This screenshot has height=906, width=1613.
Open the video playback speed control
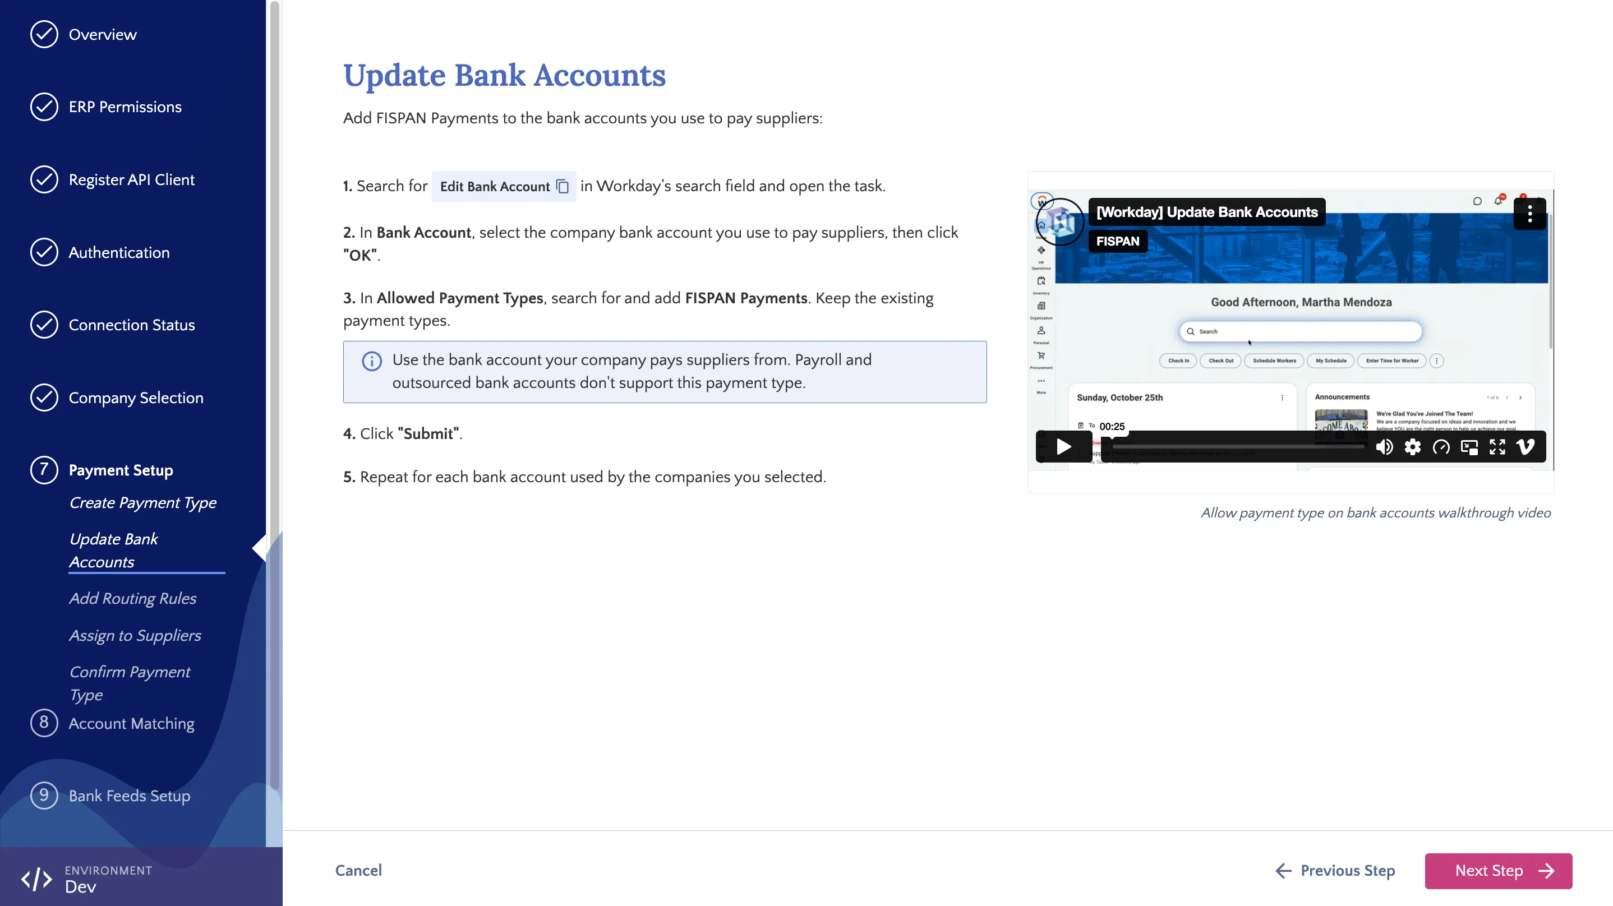1441,447
